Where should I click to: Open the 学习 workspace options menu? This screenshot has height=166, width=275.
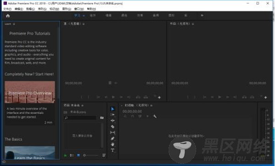(x=84, y=16)
